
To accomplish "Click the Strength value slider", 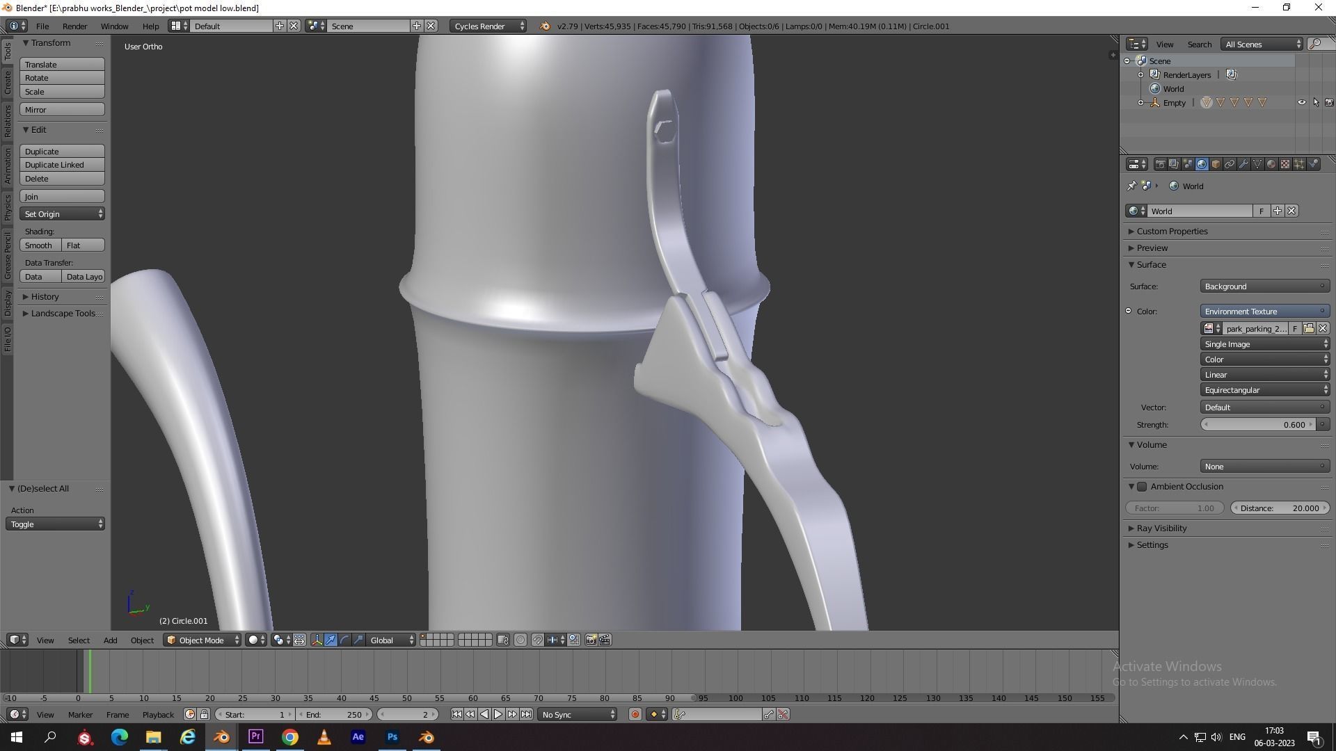I will coord(1258,424).
